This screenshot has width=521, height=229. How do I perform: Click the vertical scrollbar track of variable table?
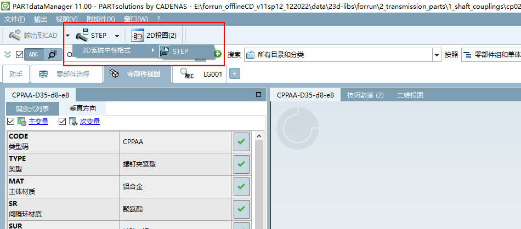259,184
